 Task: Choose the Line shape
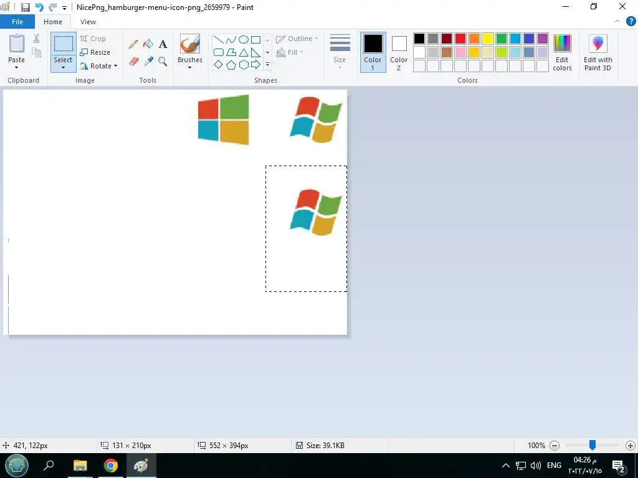[219, 40]
